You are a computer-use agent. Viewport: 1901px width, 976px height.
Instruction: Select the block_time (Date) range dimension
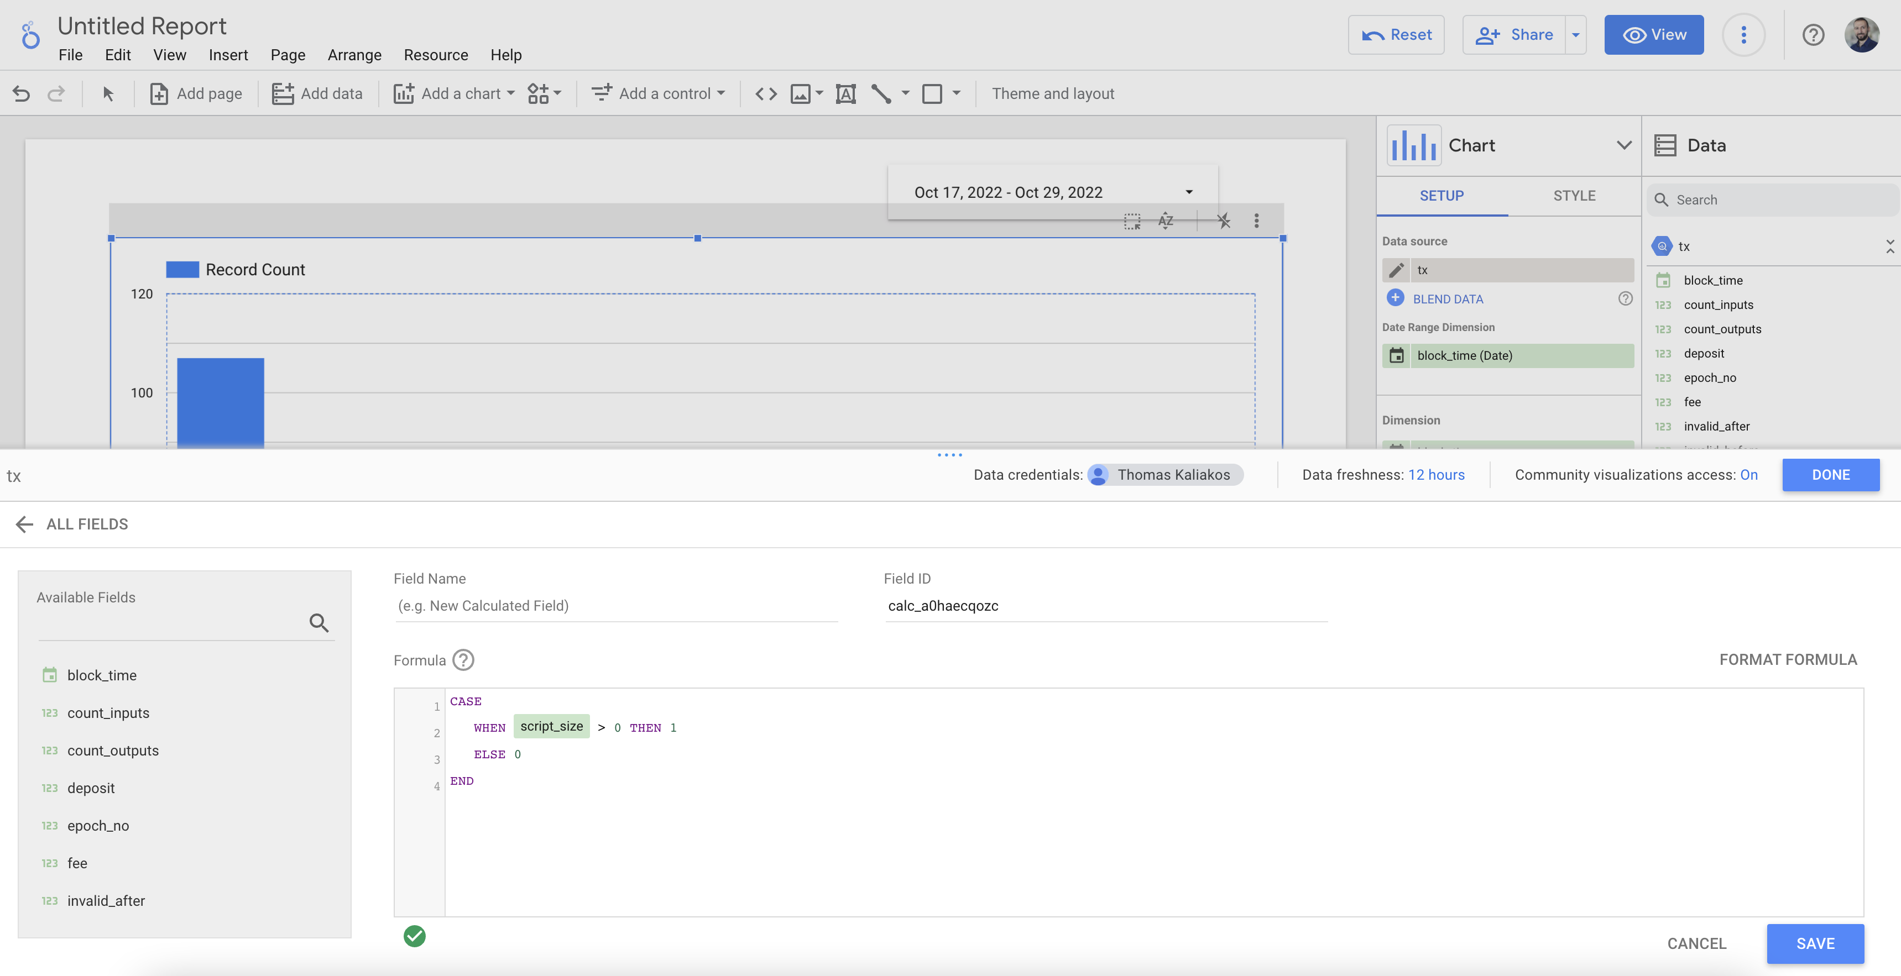[x=1508, y=355]
